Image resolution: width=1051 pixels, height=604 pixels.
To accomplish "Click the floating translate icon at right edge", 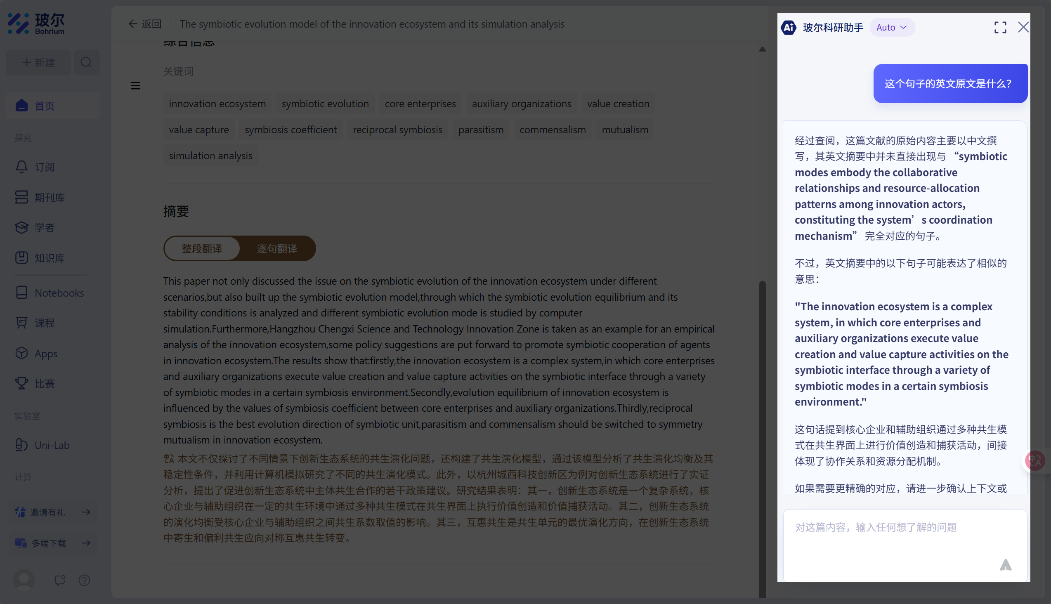I will tap(1035, 460).
